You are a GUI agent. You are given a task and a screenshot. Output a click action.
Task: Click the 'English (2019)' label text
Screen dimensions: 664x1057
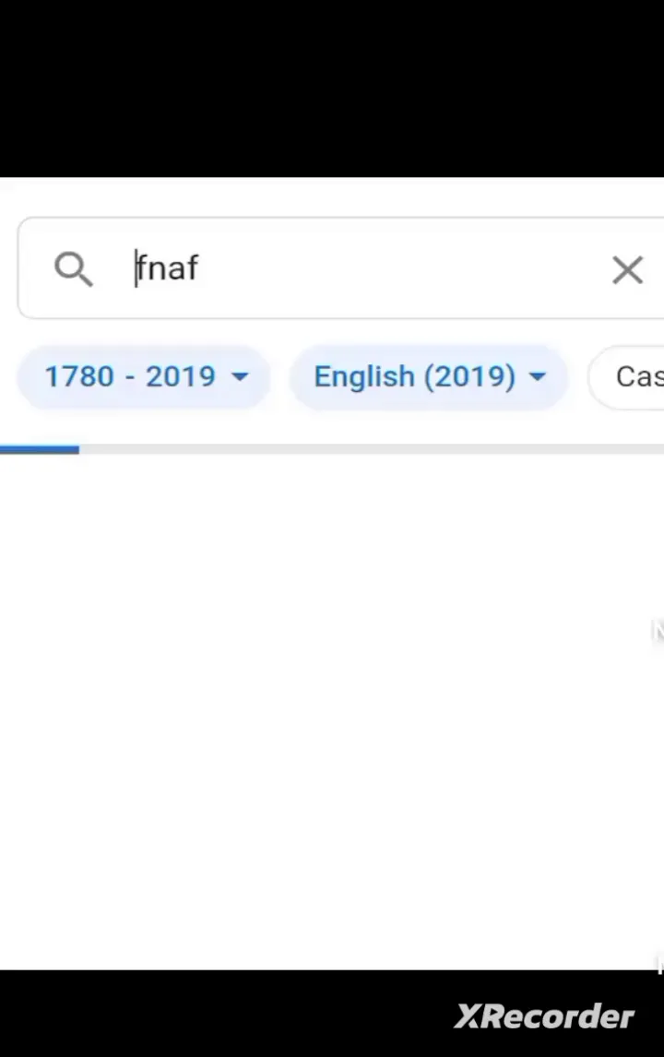(413, 376)
